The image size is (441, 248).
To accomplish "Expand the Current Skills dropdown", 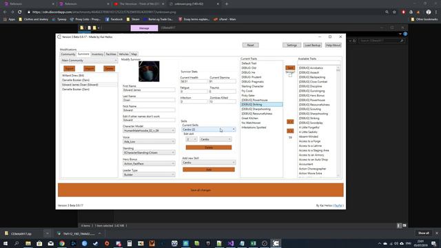I will [x=209, y=130].
